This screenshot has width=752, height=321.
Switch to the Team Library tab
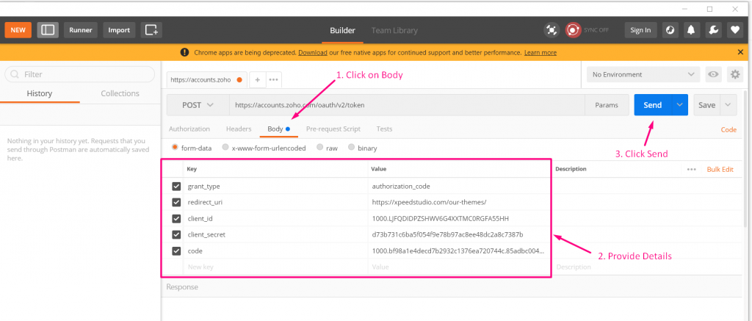[394, 30]
